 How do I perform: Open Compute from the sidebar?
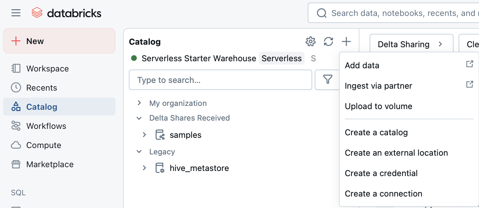coord(43,145)
